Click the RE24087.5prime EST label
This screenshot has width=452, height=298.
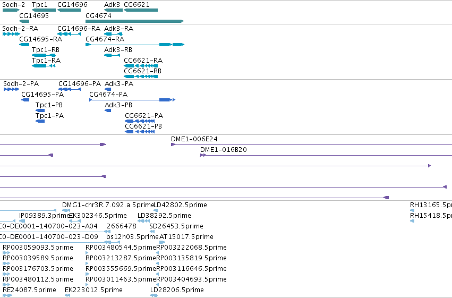click(x=29, y=290)
